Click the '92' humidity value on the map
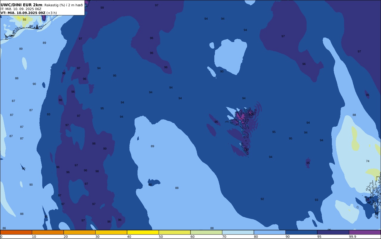The image size is (381, 239). click(262, 199)
